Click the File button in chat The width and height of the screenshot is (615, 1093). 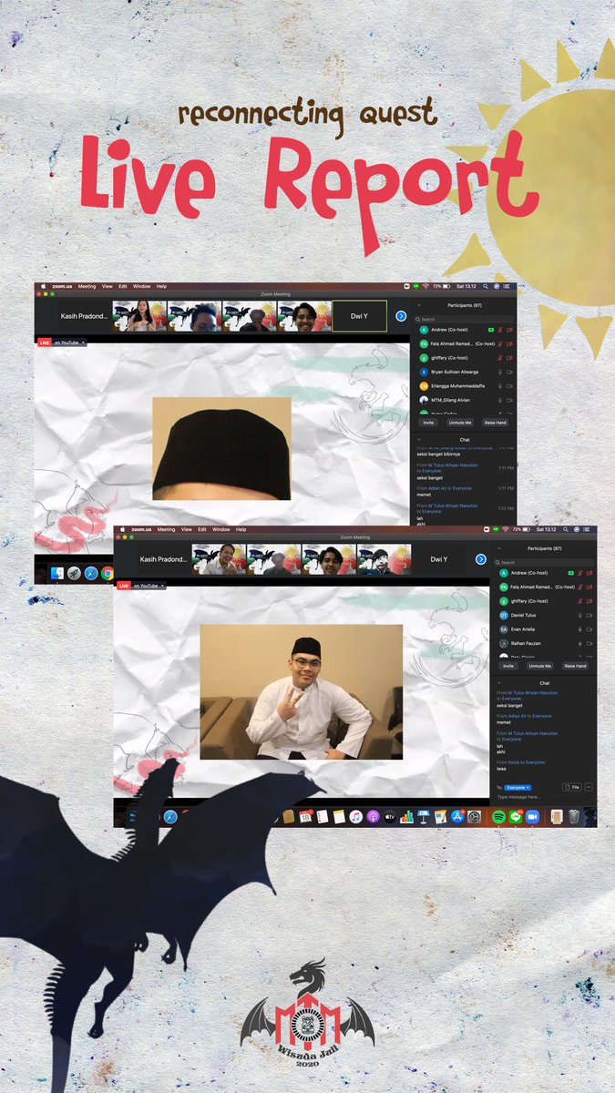[x=572, y=787]
